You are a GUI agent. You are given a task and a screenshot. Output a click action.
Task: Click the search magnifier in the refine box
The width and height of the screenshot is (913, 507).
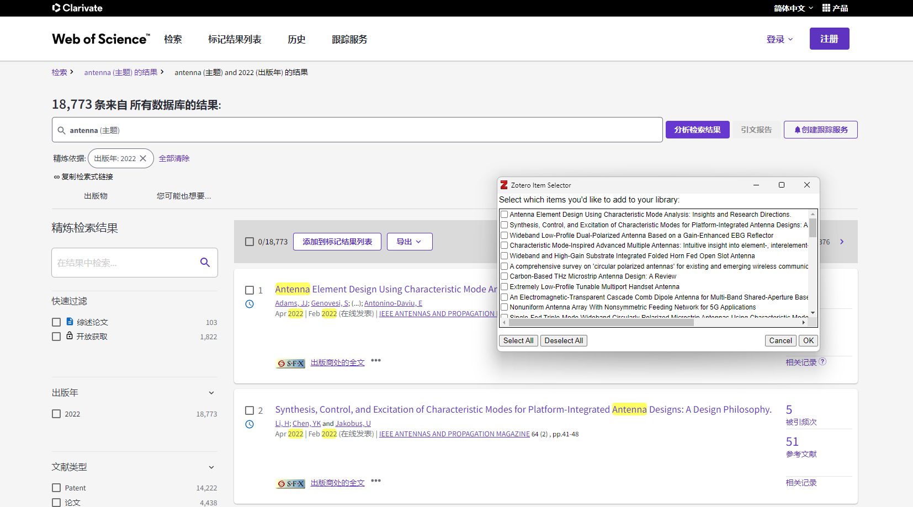(205, 263)
